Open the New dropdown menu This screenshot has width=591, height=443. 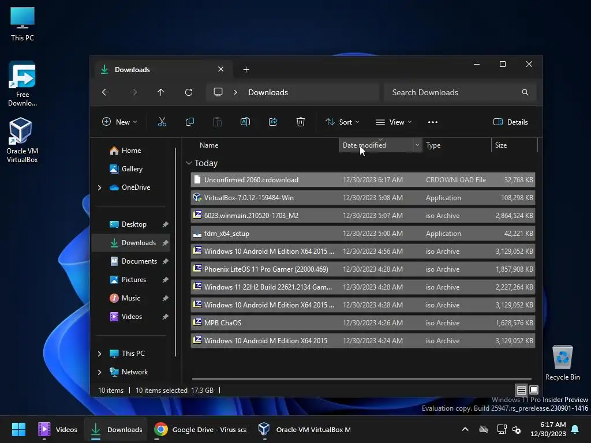(x=119, y=122)
